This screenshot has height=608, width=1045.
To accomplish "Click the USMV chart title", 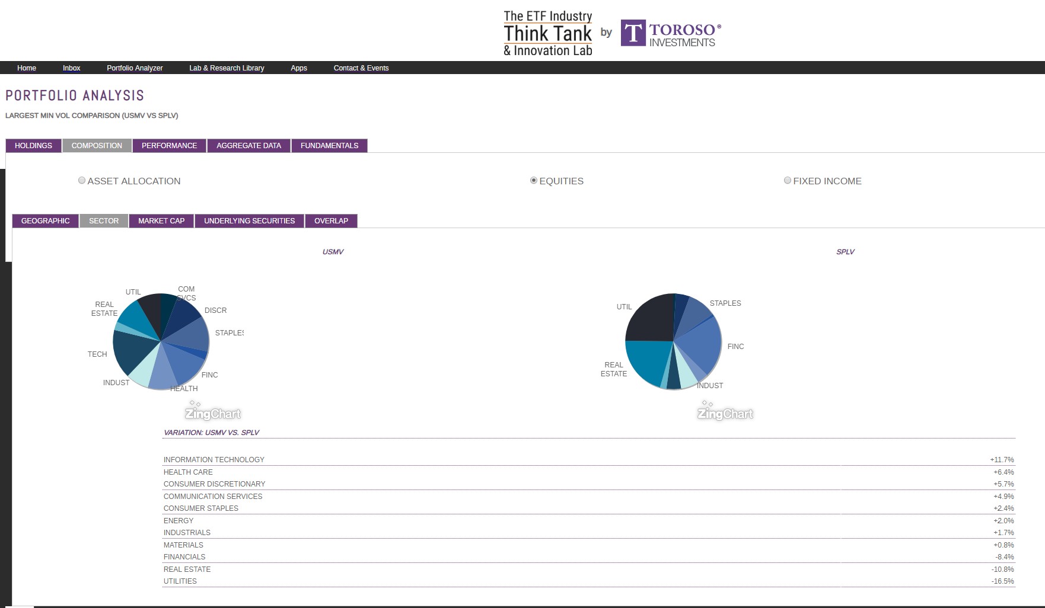I will point(333,252).
